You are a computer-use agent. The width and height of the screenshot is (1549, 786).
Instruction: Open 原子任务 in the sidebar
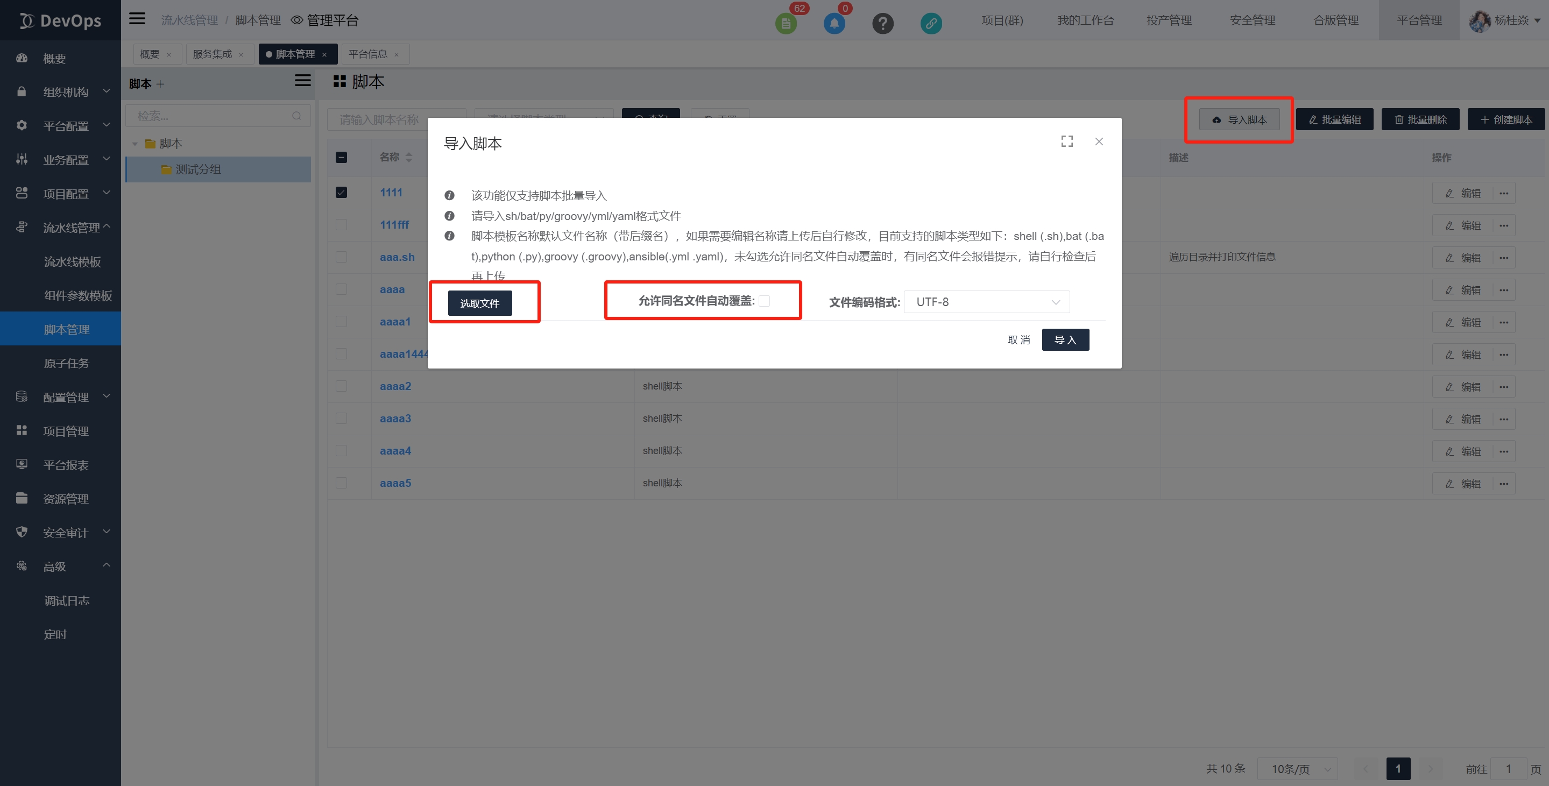coord(66,363)
